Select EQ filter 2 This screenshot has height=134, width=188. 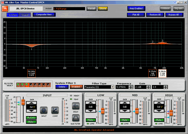tap(23, 85)
